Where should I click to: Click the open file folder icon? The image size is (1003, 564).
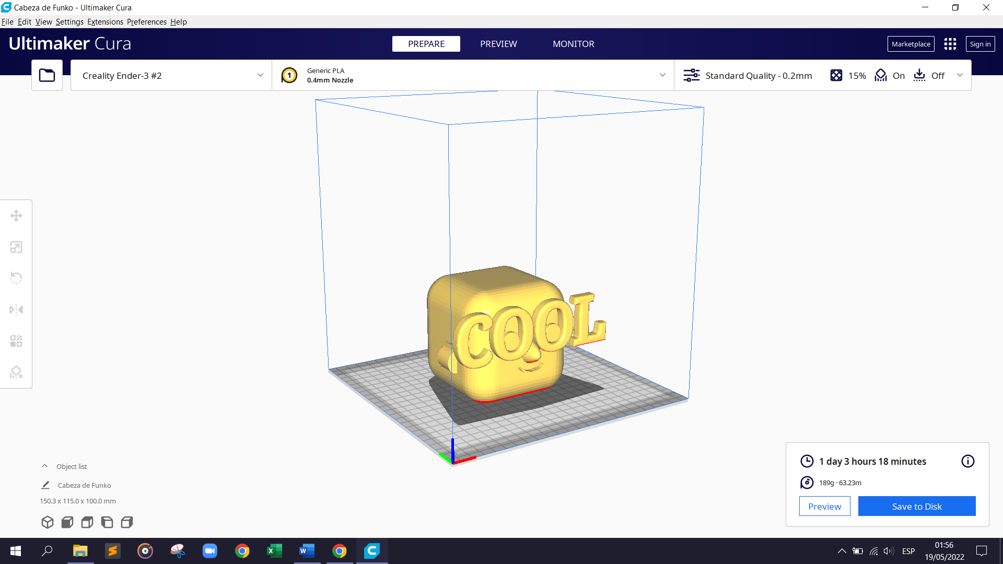coord(47,75)
